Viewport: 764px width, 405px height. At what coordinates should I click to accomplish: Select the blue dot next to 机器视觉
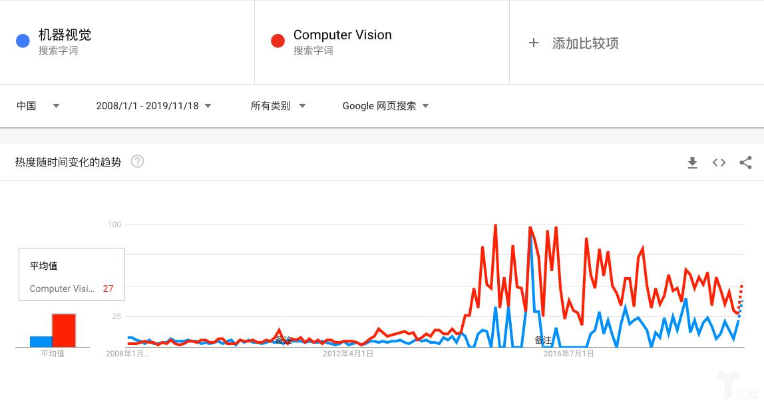[22, 41]
